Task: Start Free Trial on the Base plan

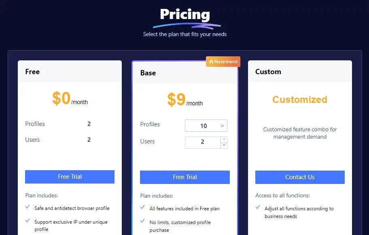Action: (185, 177)
